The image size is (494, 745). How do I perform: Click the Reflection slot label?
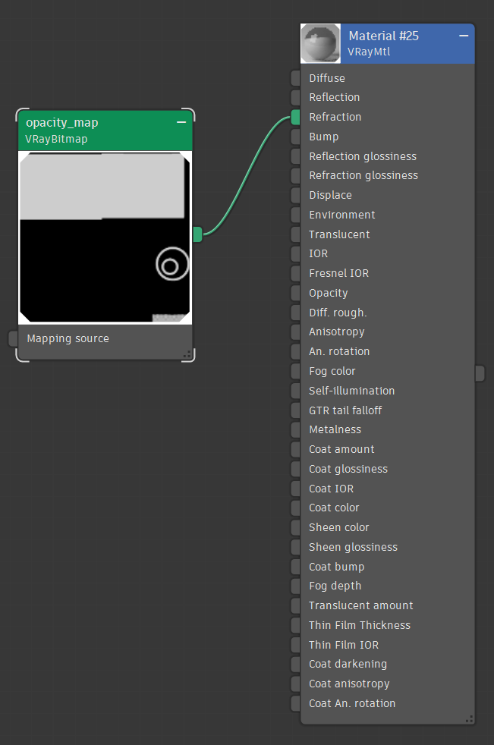pyautogui.click(x=334, y=97)
